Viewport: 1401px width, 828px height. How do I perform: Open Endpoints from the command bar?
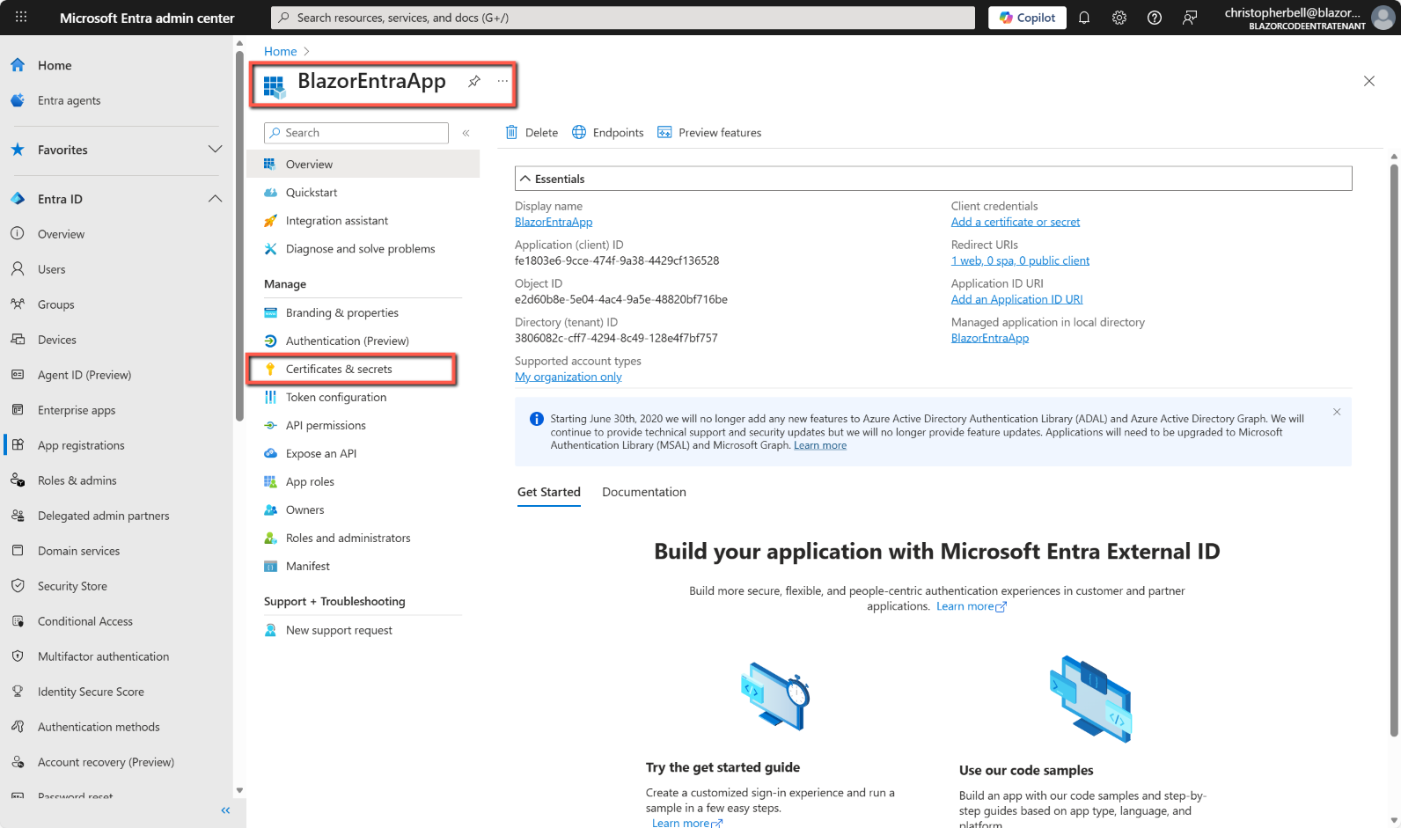[x=608, y=133]
